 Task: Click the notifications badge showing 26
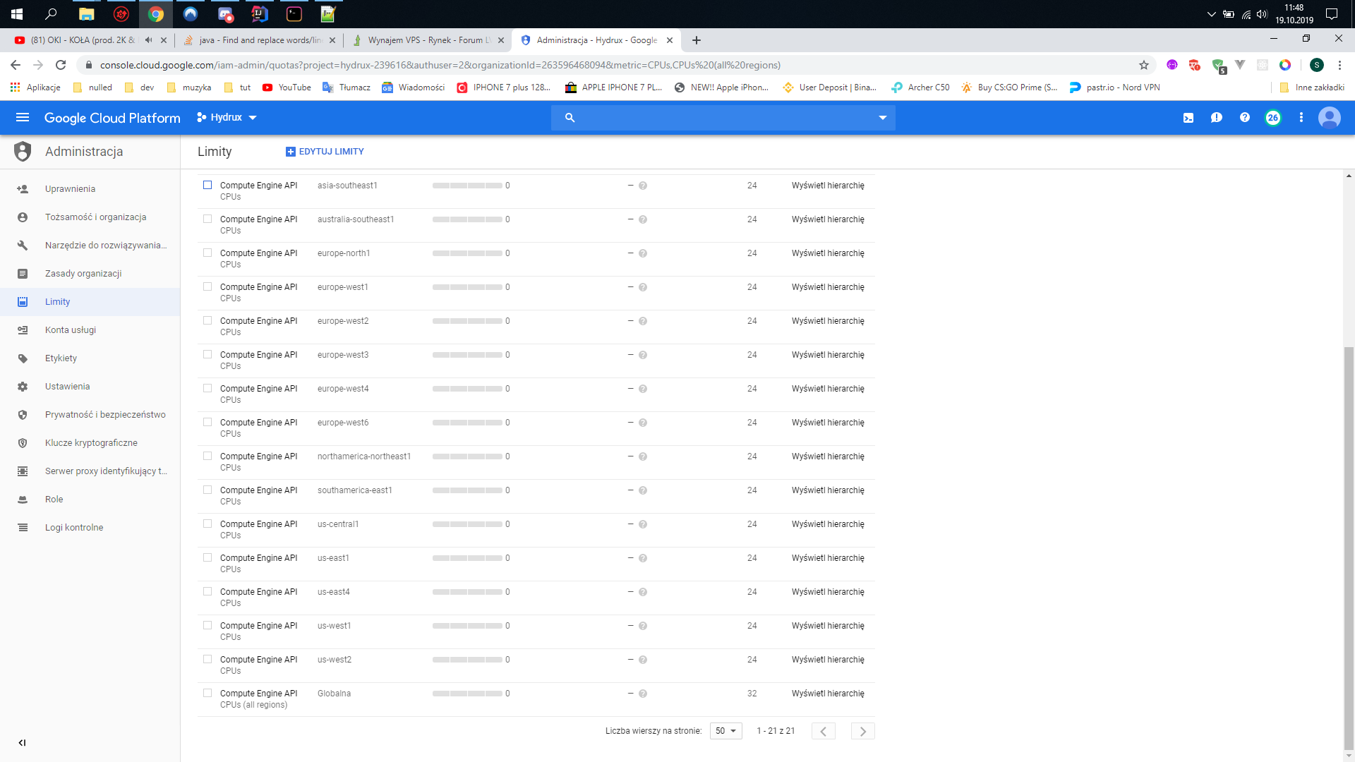pyautogui.click(x=1272, y=118)
